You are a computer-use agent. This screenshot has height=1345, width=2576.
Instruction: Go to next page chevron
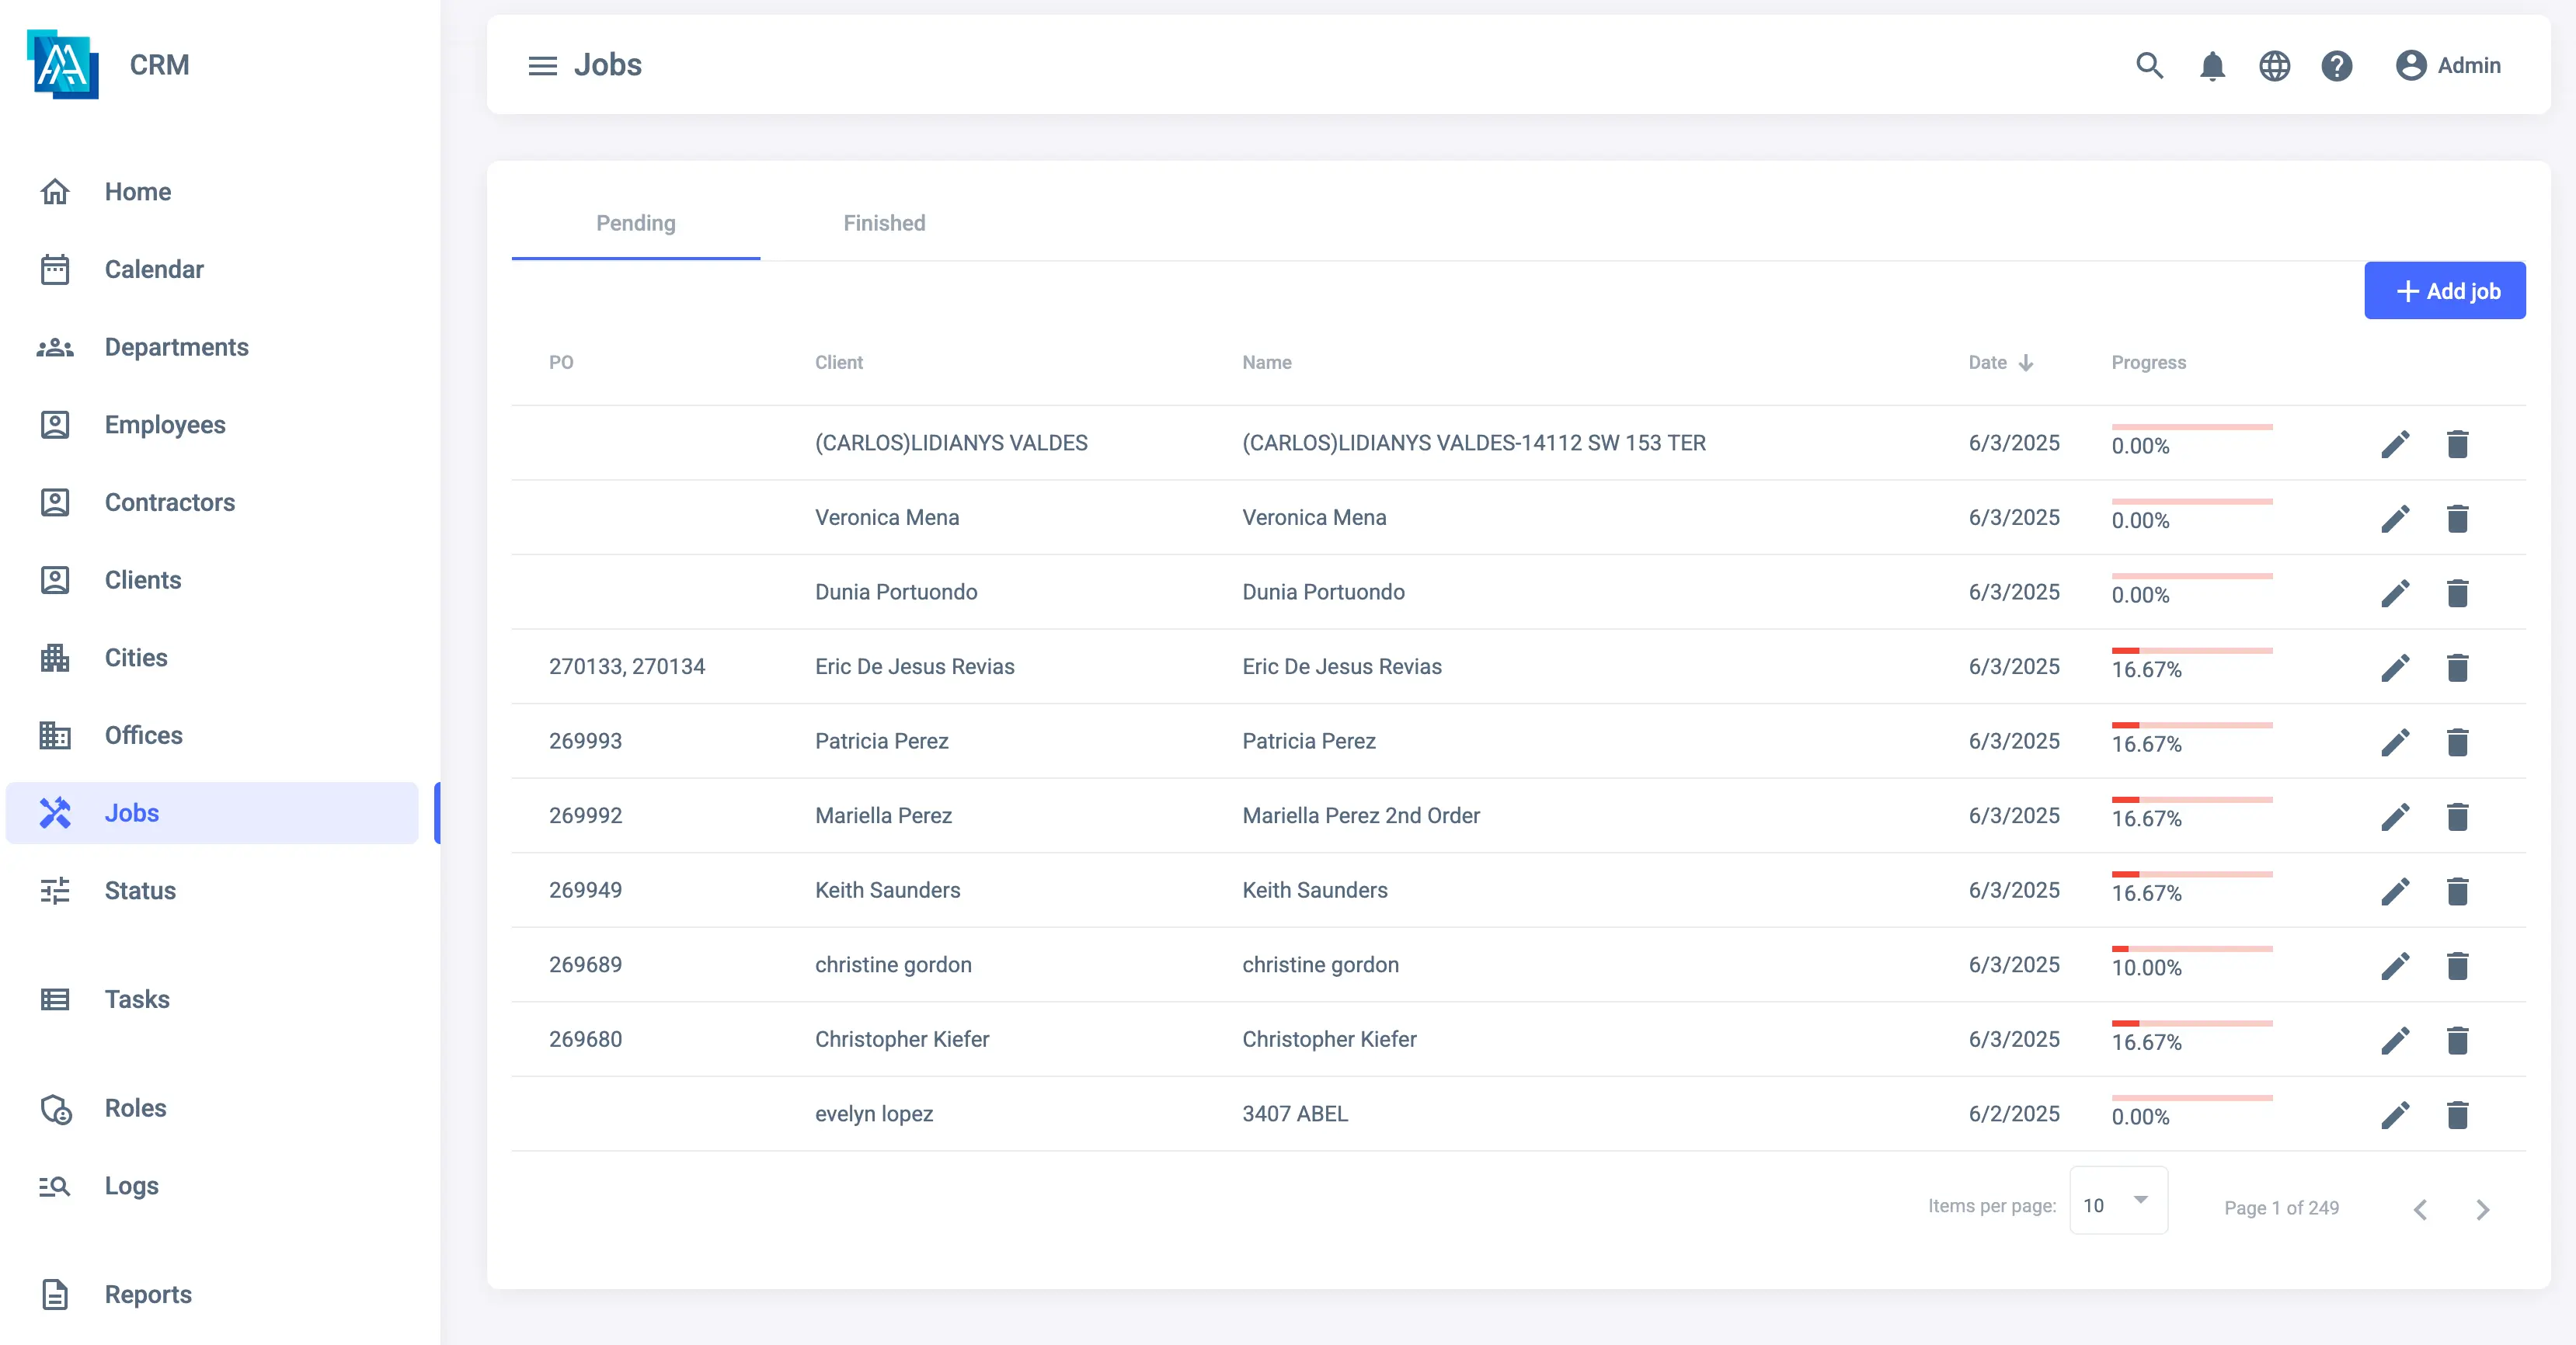click(x=2482, y=1209)
